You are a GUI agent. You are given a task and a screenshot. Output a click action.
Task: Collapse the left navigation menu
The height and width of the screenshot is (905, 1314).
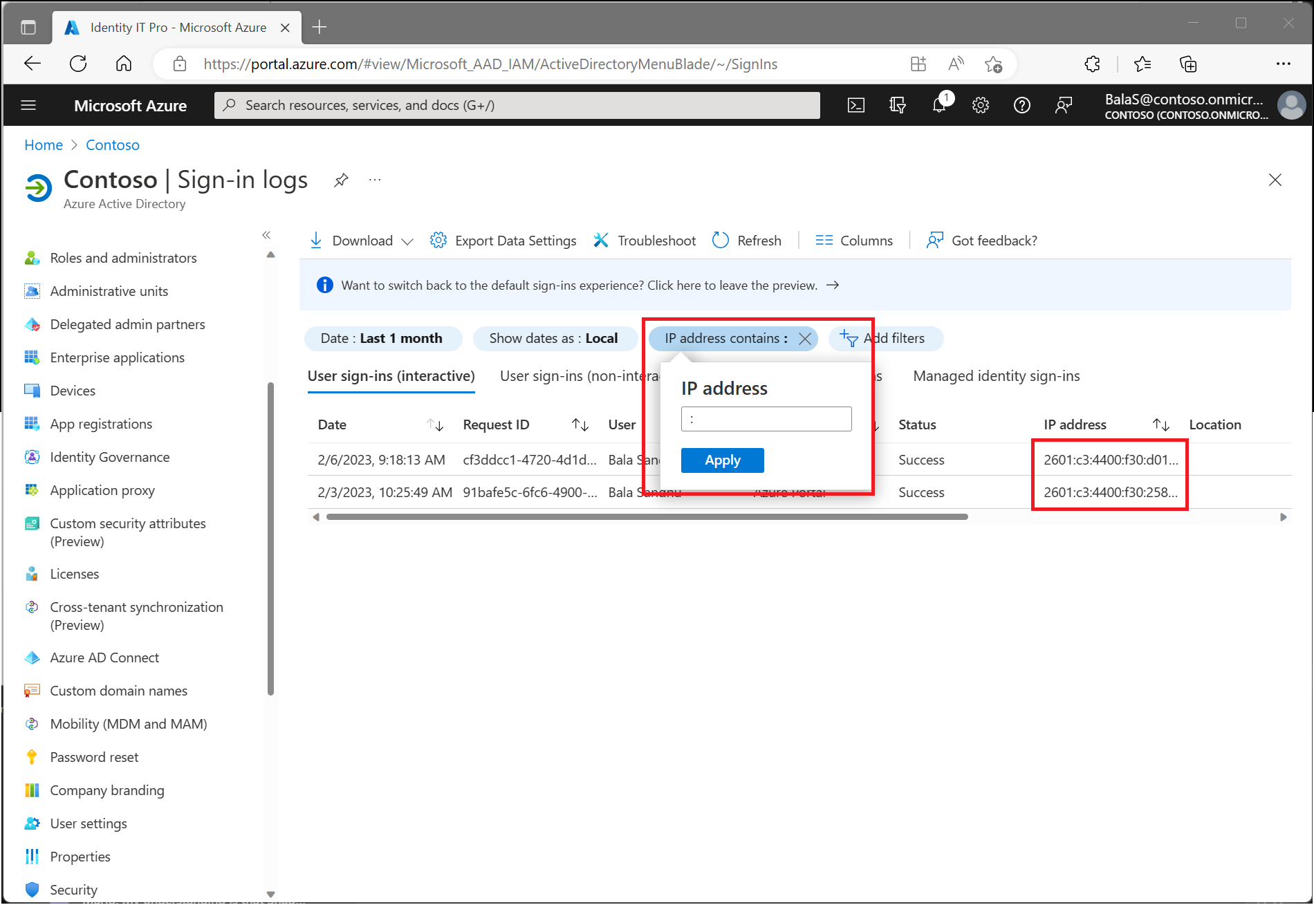click(266, 235)
